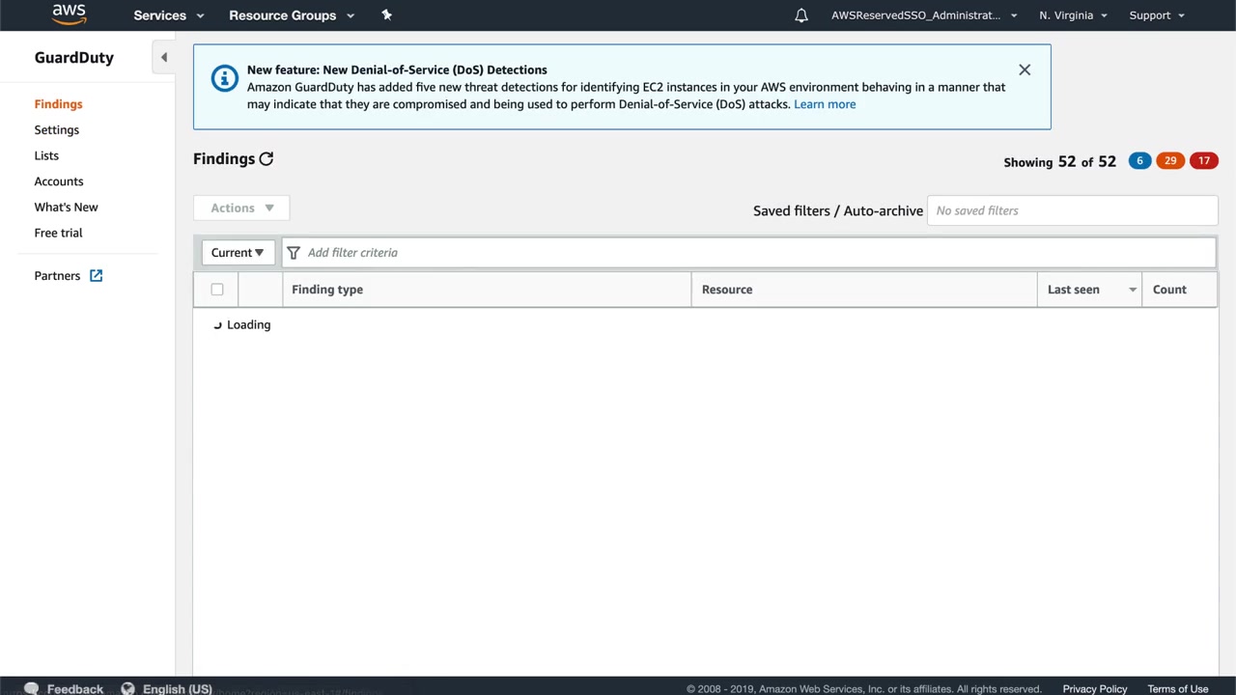Open the AWSReservedSSO account menu
Image resolution: width=1236 pixels, height=695 pixels.
point(924,15)
